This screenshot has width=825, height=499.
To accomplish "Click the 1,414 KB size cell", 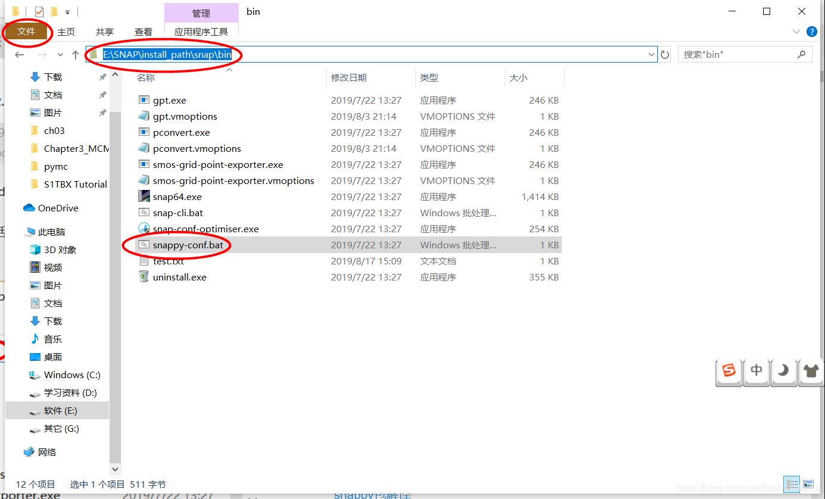I will (x=540, y=197).
